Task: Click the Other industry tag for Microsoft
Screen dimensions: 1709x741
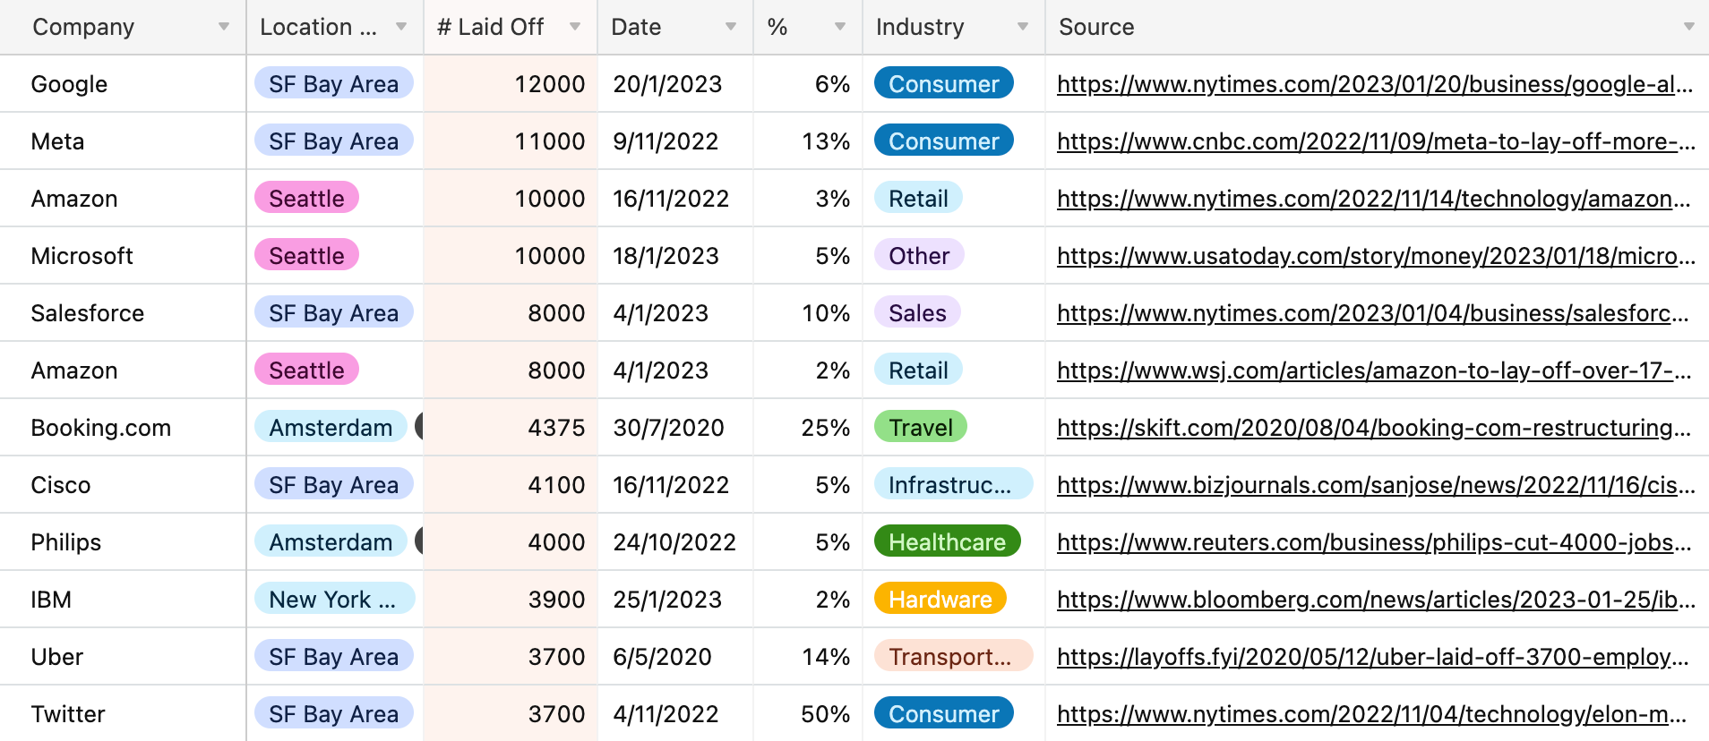Action: pyautogui.click(x=919, y=255)
